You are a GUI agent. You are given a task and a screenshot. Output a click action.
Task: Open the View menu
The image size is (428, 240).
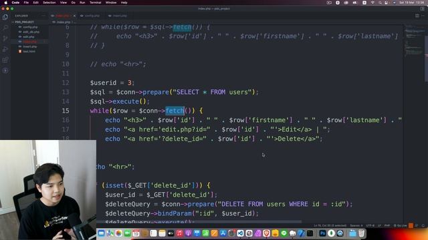click(64, 3)
